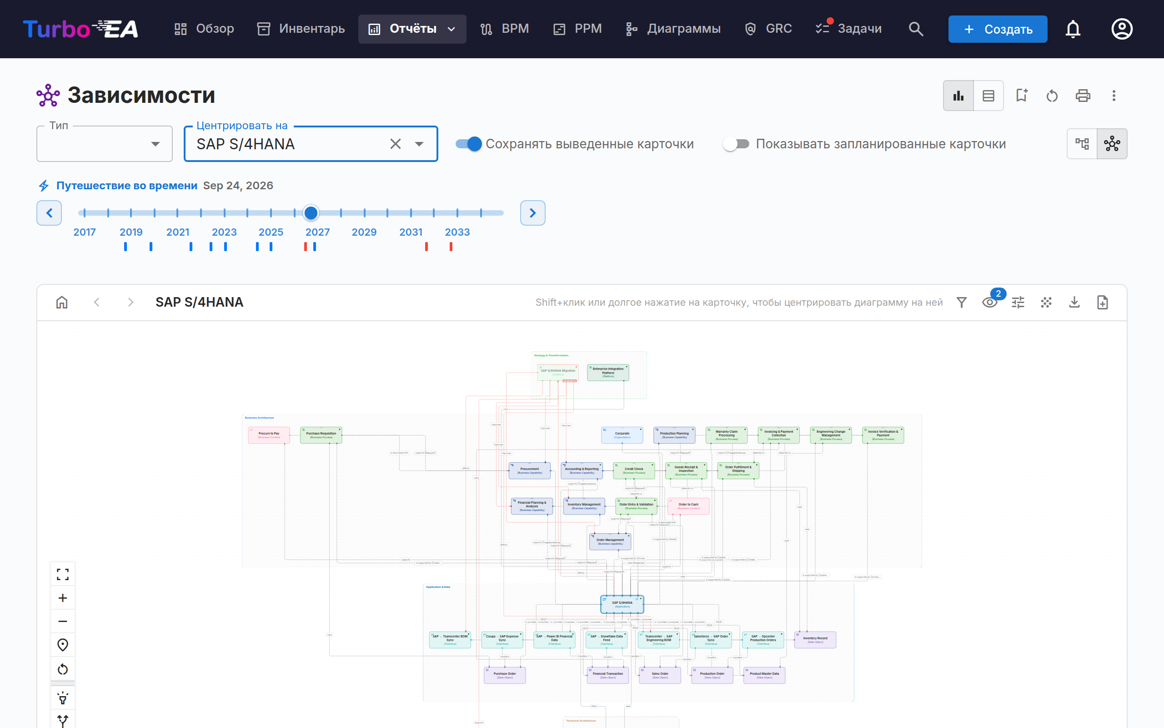This screenshot has width=1164, height=728.
Task: Open the search magnifier icon
Action: point(916,29)
